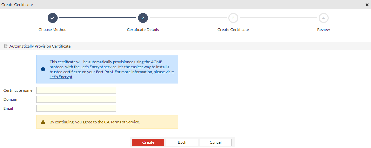Click the Email field label
The image size is (371, 148).
point(8,108)
